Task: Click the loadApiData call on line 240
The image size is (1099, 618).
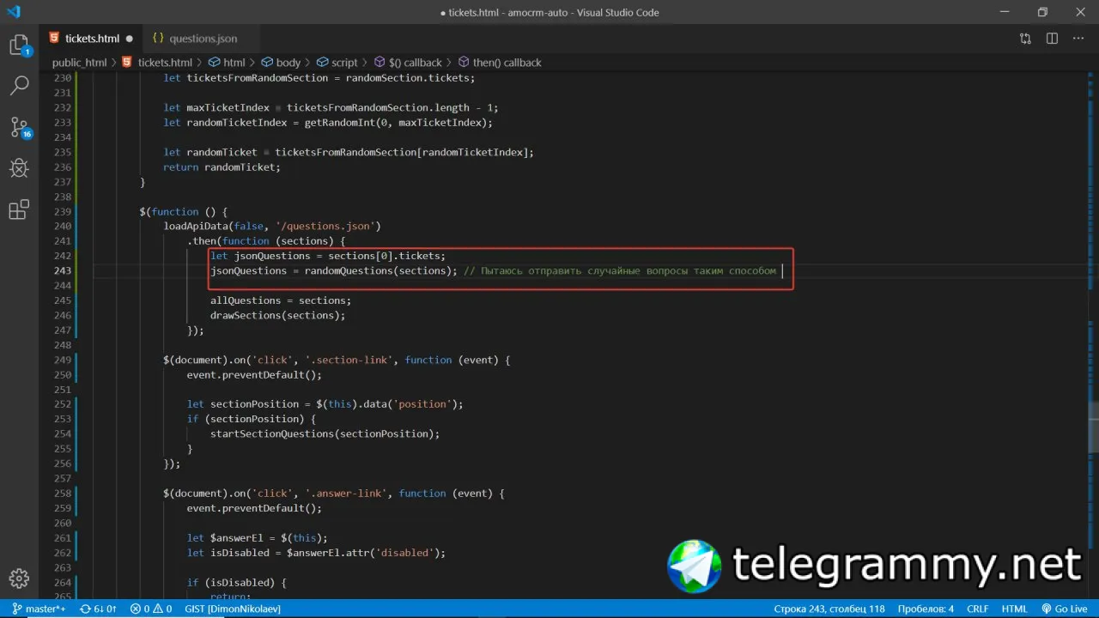Action: [272, 226]
